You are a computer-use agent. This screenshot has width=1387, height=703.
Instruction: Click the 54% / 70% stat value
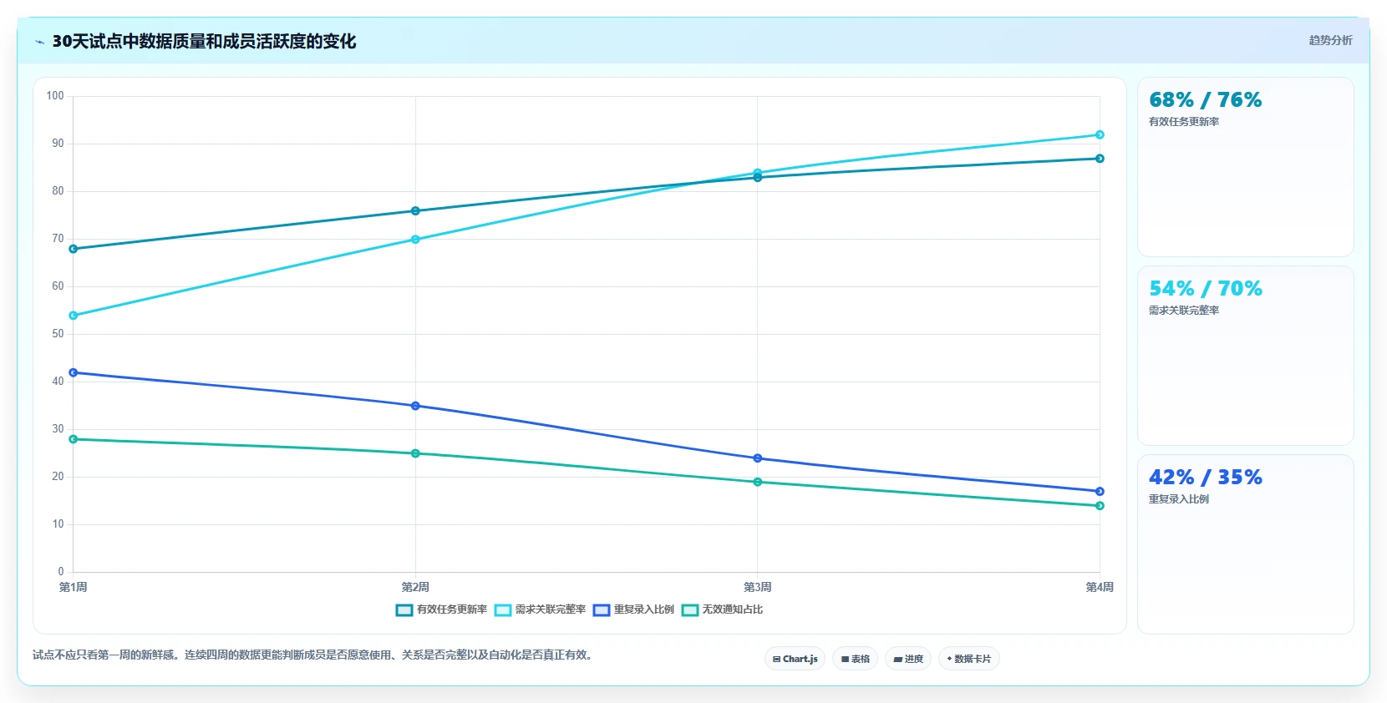tap(1205, 289)
